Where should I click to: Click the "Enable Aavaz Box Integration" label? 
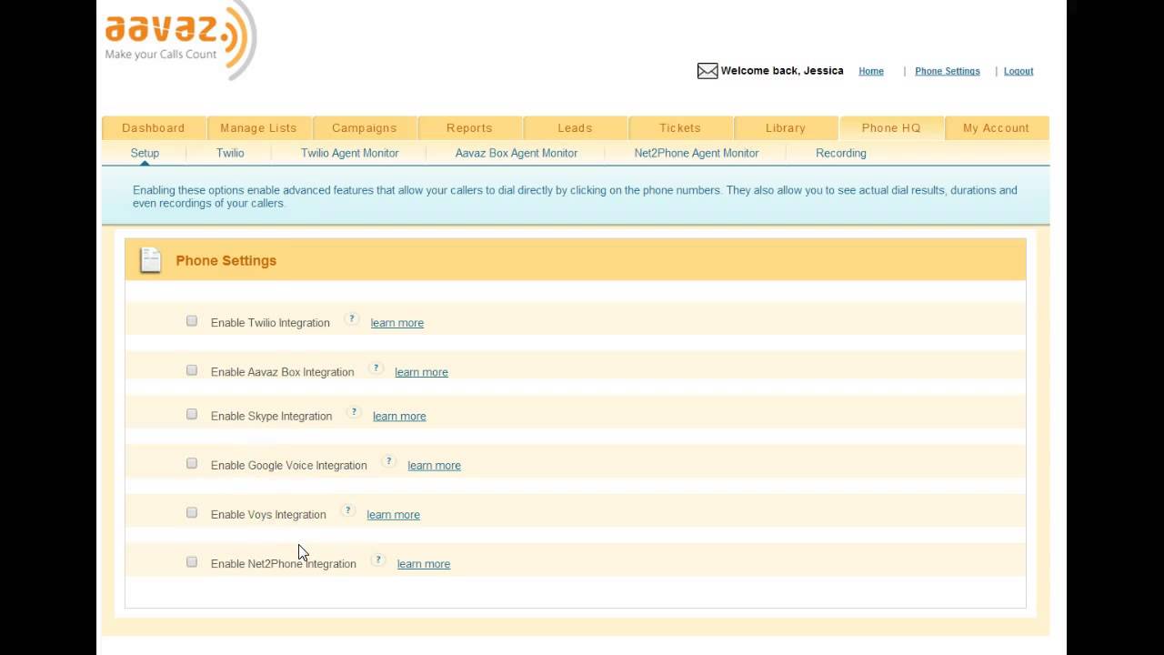coord(282,372)
